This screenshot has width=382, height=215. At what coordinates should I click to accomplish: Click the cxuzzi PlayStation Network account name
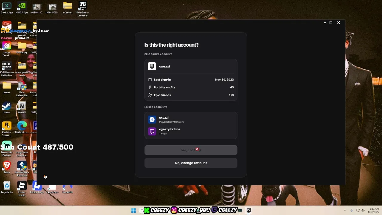point(164,117)
